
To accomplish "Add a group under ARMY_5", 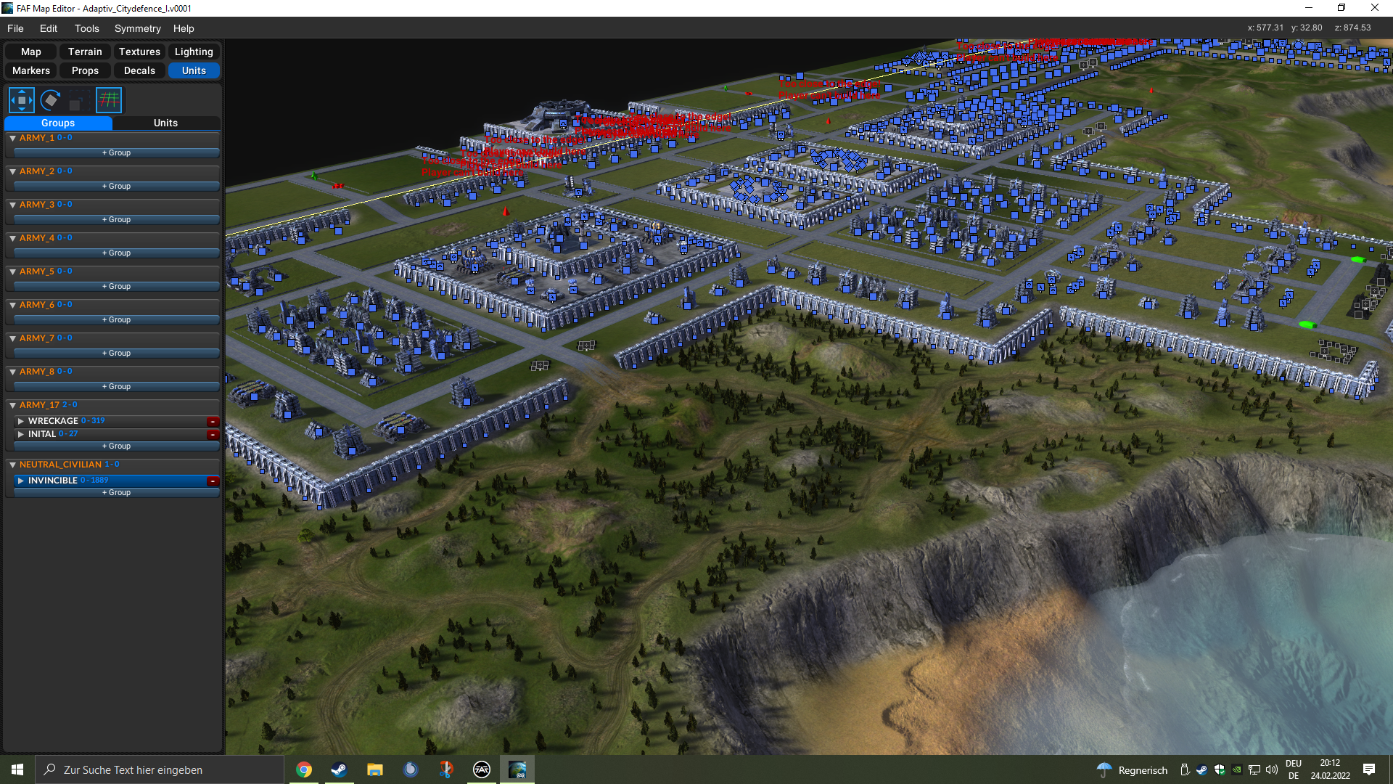I will 117,287.
